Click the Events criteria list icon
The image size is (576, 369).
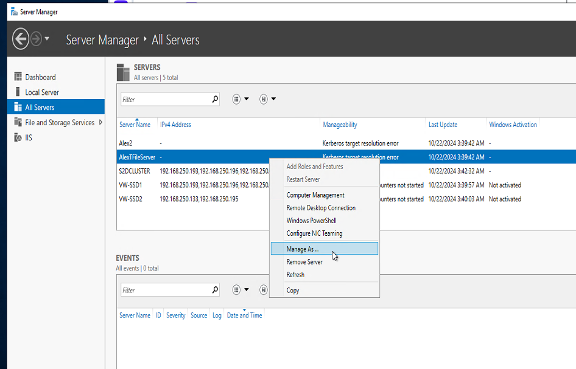click(236, 290)
